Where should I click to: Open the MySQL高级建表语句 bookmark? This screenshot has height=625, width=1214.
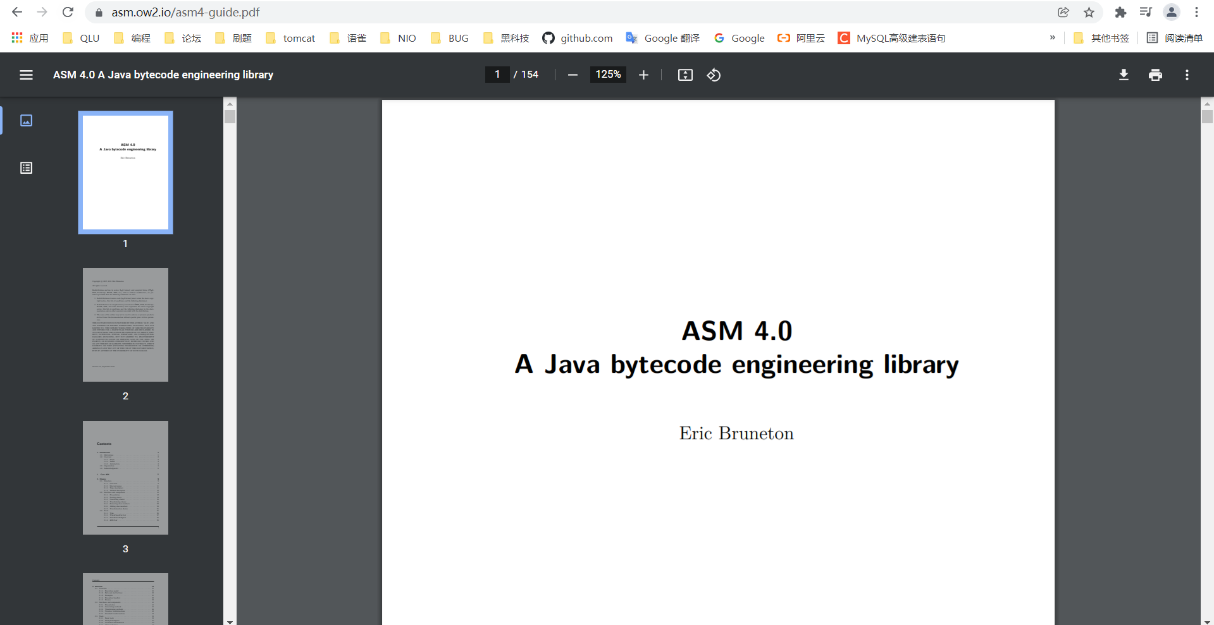[892, 38]
